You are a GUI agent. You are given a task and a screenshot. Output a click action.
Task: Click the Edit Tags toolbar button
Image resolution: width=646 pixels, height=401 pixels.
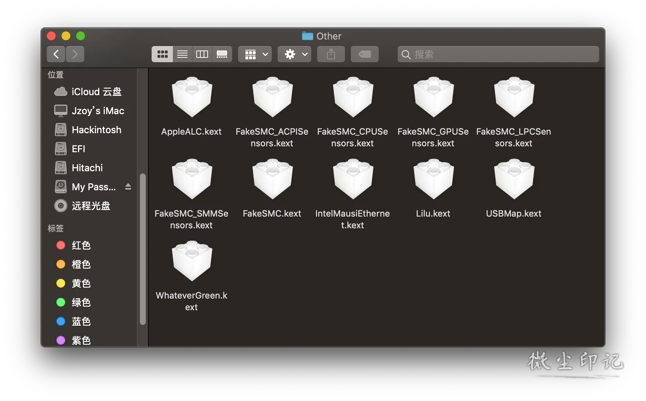click(365, 55)
